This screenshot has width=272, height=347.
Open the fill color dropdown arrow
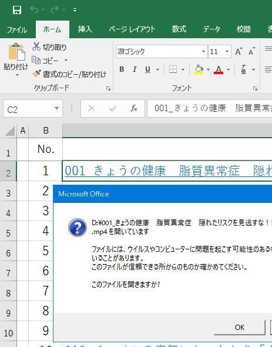click(x=208, y=70)
